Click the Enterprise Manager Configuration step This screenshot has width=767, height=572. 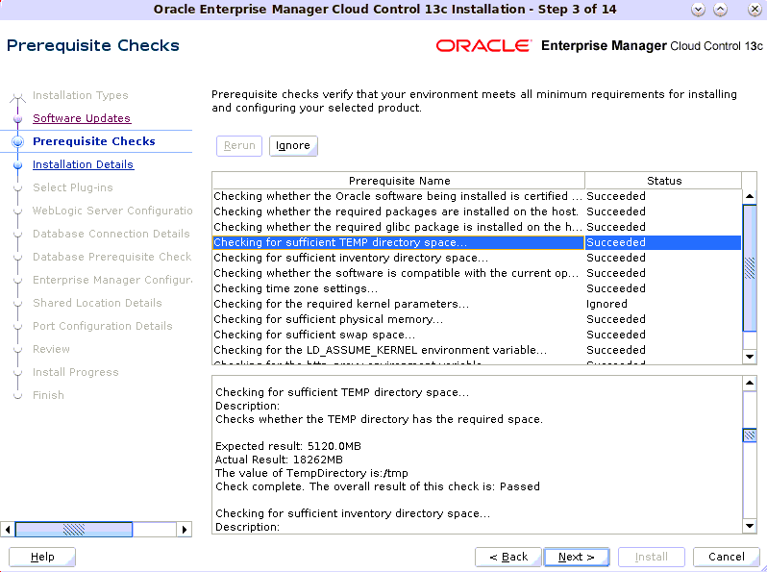112,280
